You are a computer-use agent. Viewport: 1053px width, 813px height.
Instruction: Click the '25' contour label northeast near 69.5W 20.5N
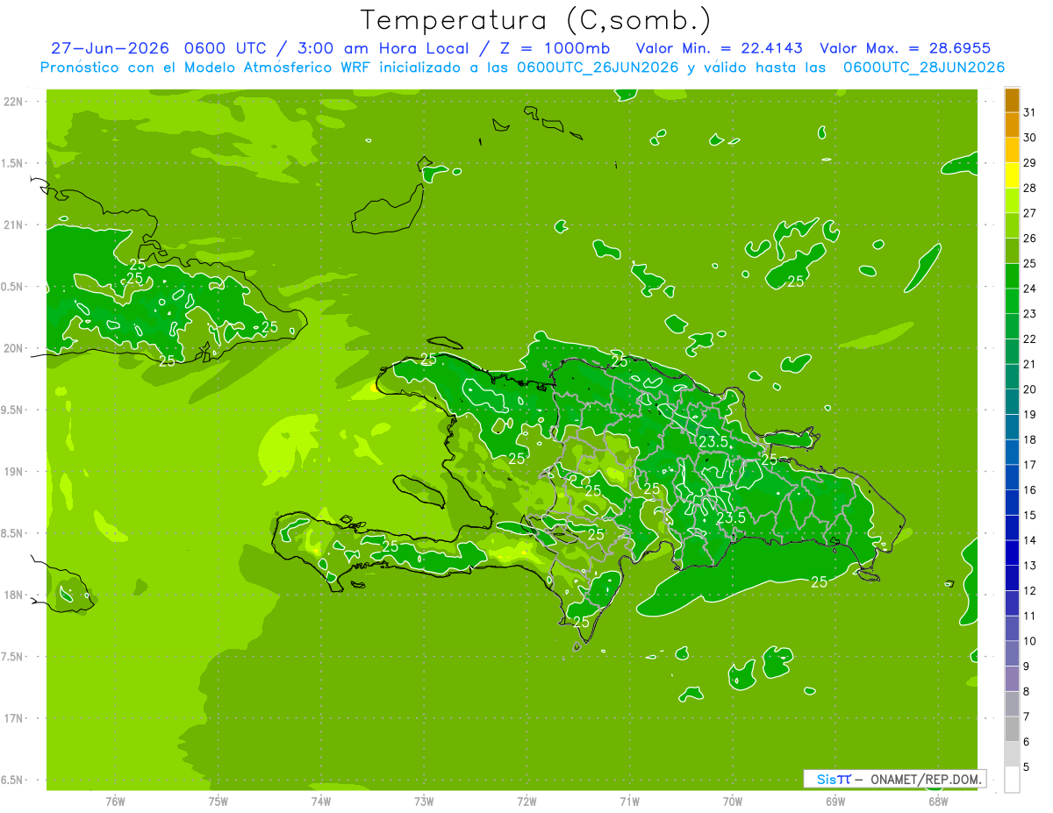click(x=796, y=282)
